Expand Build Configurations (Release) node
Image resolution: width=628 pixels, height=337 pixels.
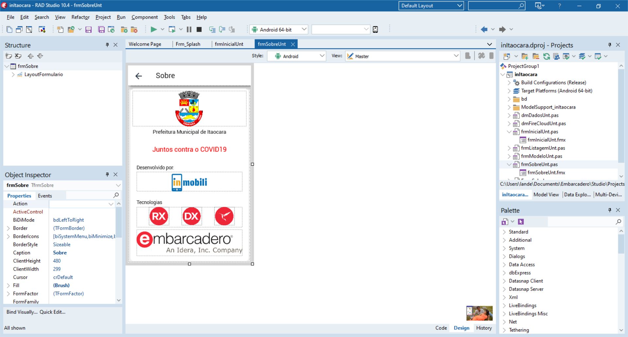tap(509, 83)
